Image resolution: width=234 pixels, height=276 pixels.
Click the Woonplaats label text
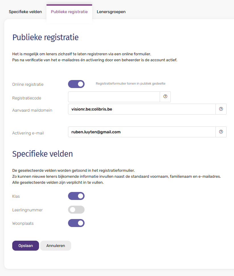click(x=23, y=223)
